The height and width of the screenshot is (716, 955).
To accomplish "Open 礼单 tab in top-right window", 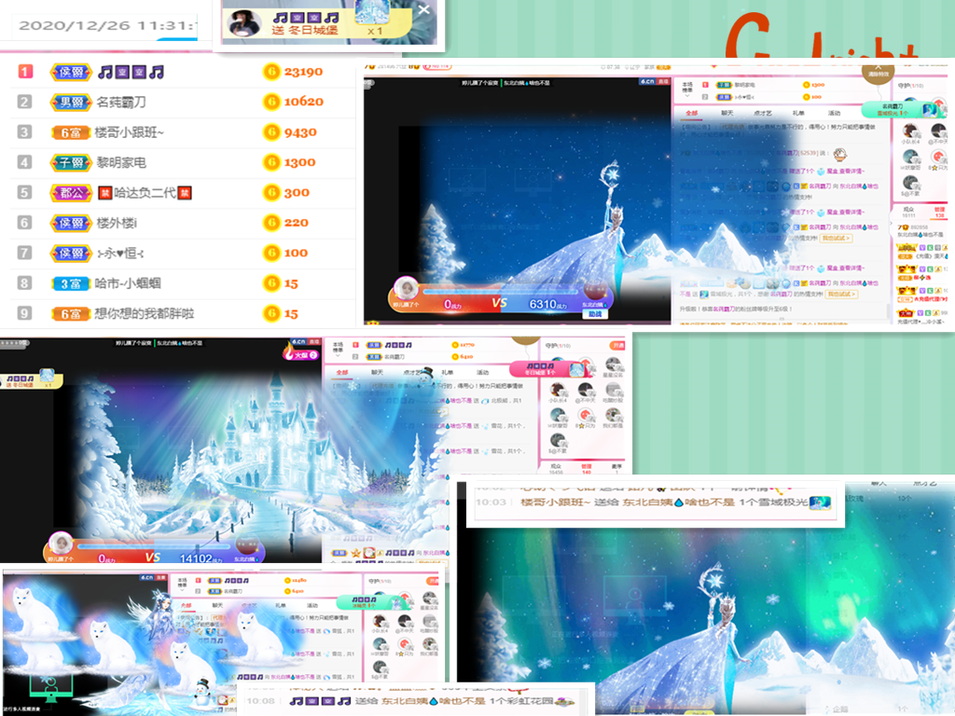I will pyautogui.click(x=798, y=113).
